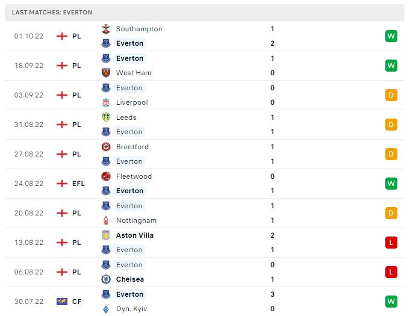Click the Aston Villa club crest icon
This screenshot has height=316, width=410.
coord(106,235)
